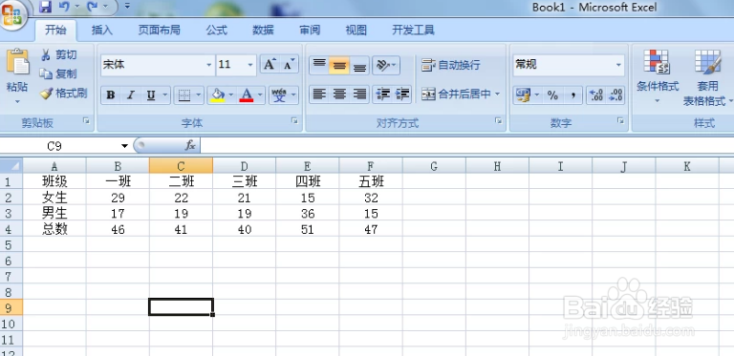Increase font size with the large A button
734x356 pixels.
coord(270,65)
